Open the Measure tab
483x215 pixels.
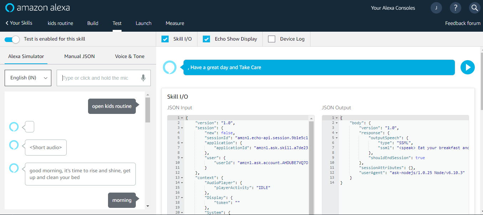175,23
